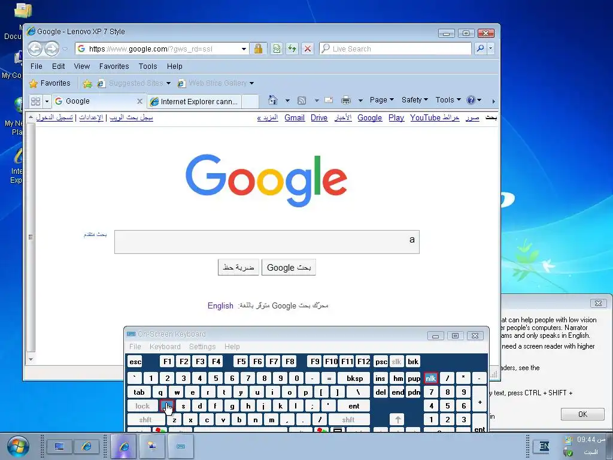This screenshot has width=613, height=460.
Task: View security lock icon beside address bar
Action: pos(258,49)
